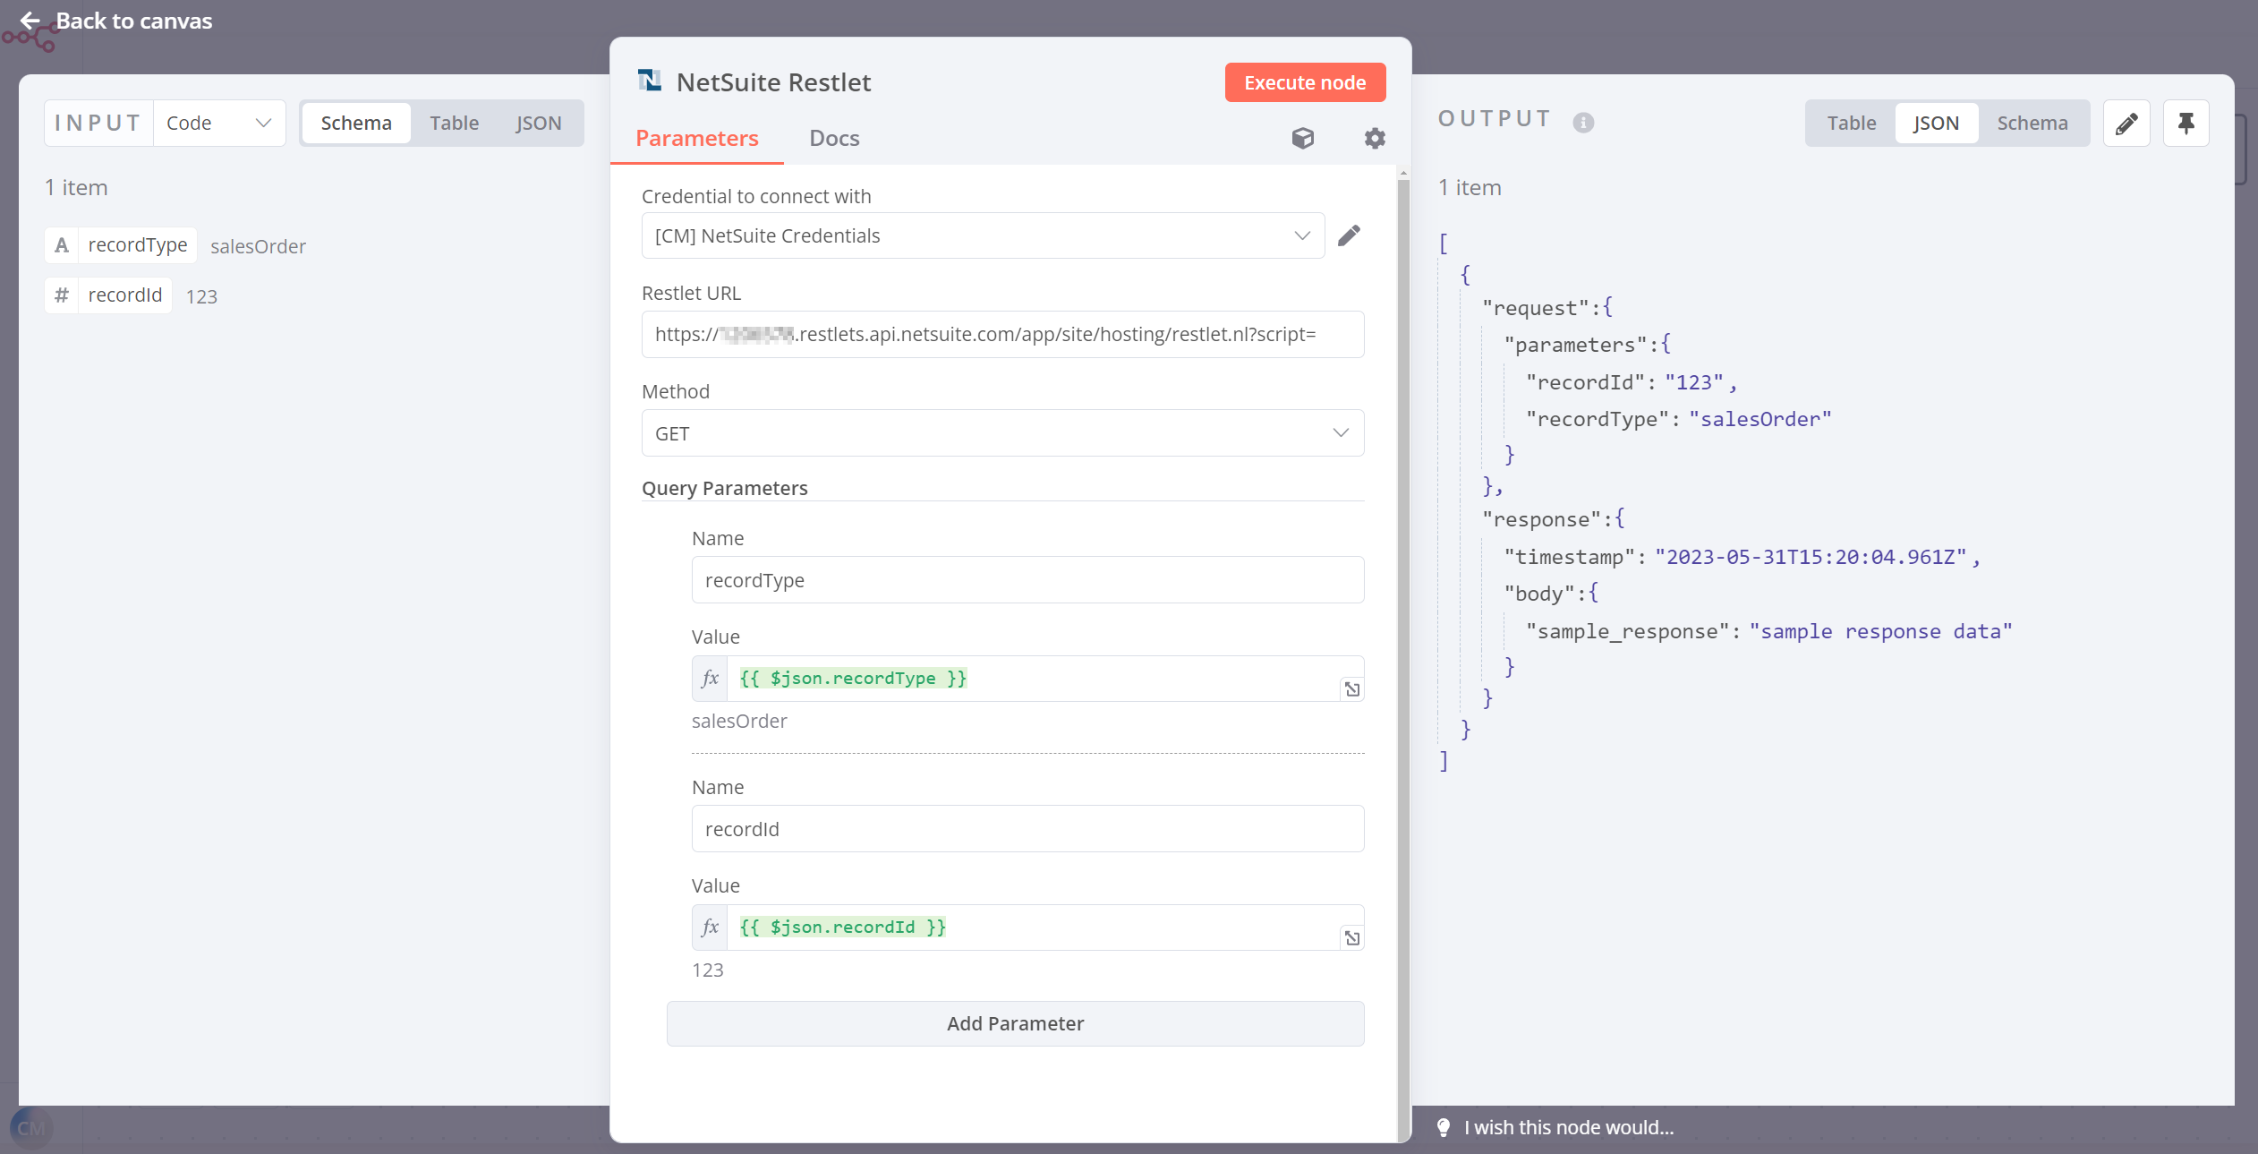The image size is (2258, 1154).
Task: Open node settings gear icon
Action: click(x=1375, y=138)
